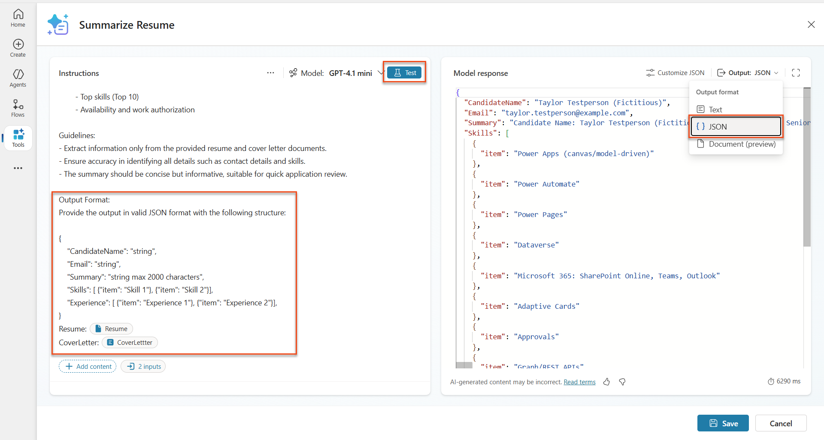This screenshot has width=824, height=440.
Task: Open the Agents panel
Action: tap(18, 78)
